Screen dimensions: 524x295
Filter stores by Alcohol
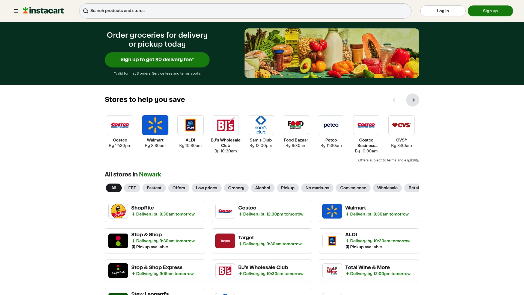[x=263, y=188]
